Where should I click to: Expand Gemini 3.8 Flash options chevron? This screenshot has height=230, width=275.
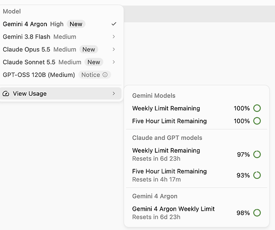click(x=114, y=36)
